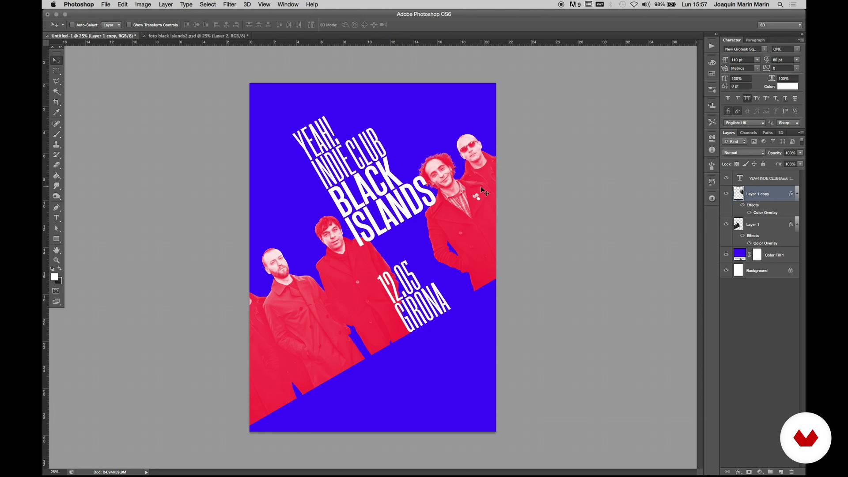Hide the Layer 1 layer
The height and width of the screenshot is (477, 848).
(726, 224)
